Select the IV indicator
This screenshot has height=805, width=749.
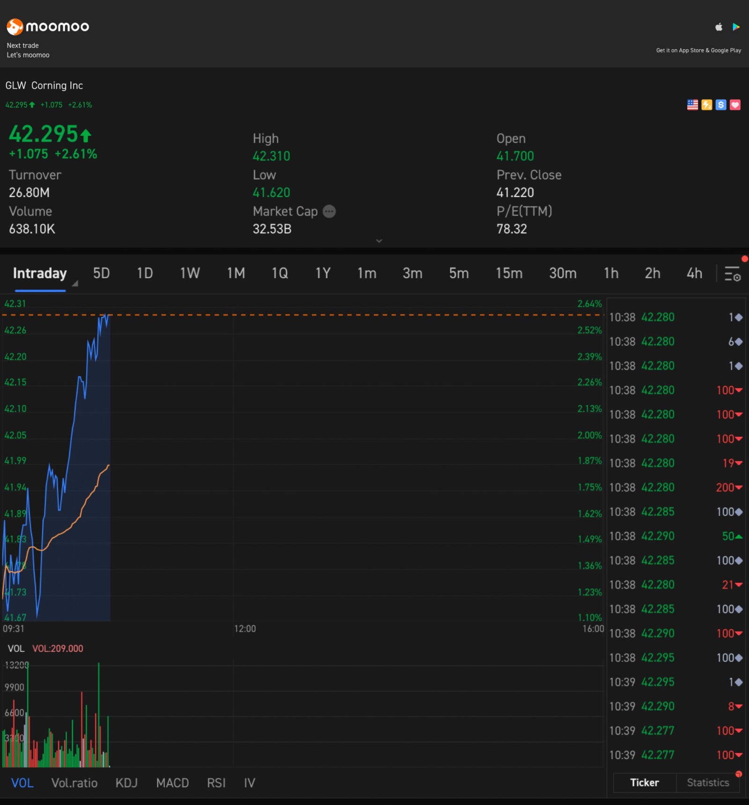[250, 783]
